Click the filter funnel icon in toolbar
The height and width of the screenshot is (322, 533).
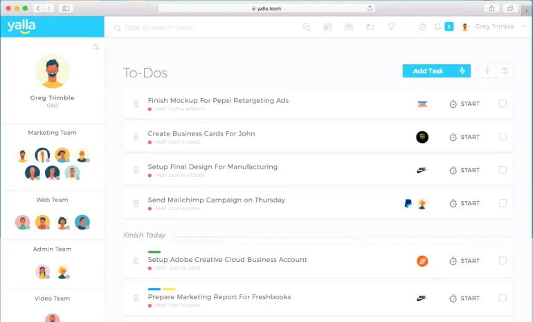391,27
